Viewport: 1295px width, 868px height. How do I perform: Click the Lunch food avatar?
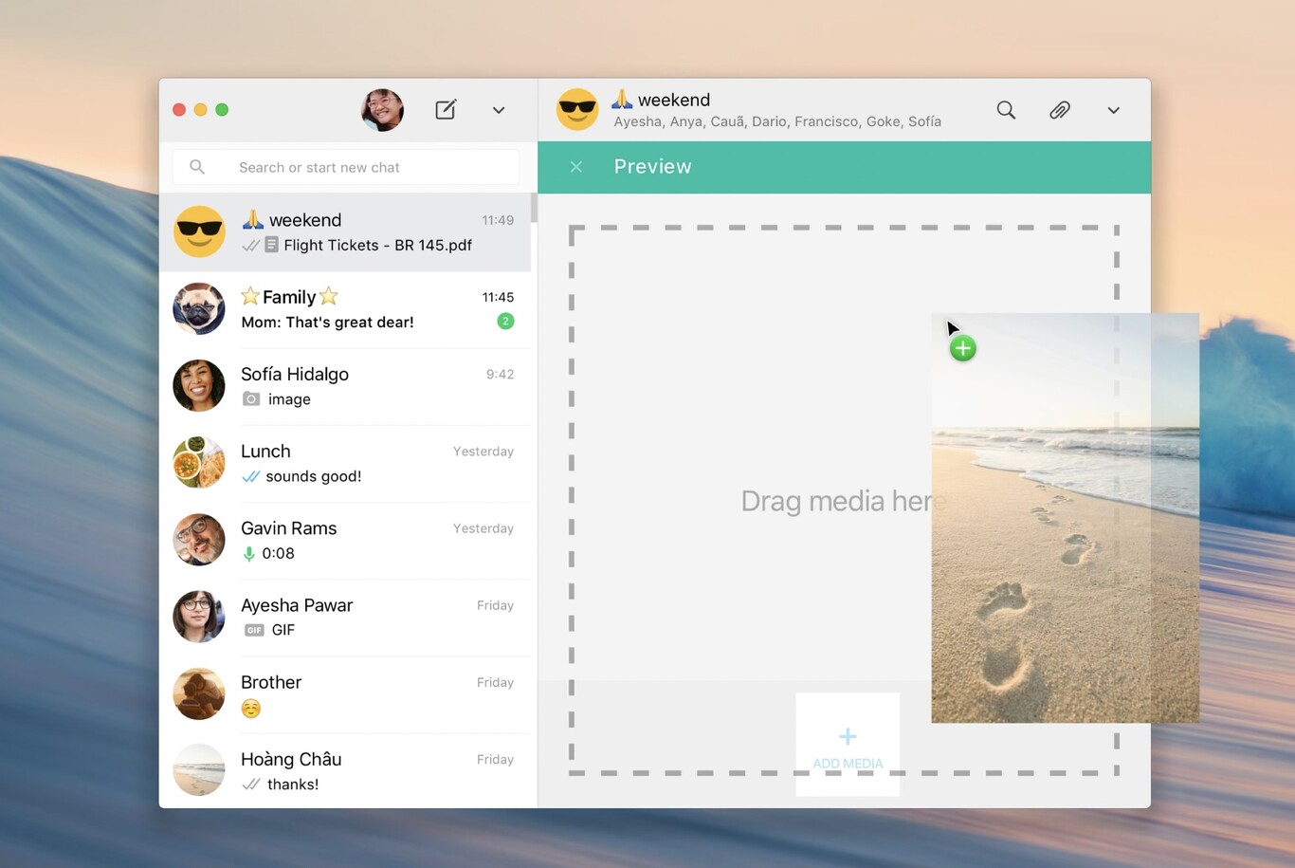[199, 462]
